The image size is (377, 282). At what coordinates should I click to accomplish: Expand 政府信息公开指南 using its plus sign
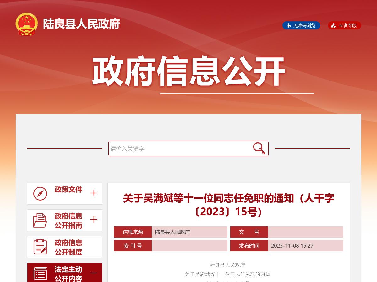94,220
